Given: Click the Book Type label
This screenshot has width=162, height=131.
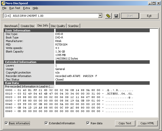Looking at the screenshot, I should tap(12, 37).
